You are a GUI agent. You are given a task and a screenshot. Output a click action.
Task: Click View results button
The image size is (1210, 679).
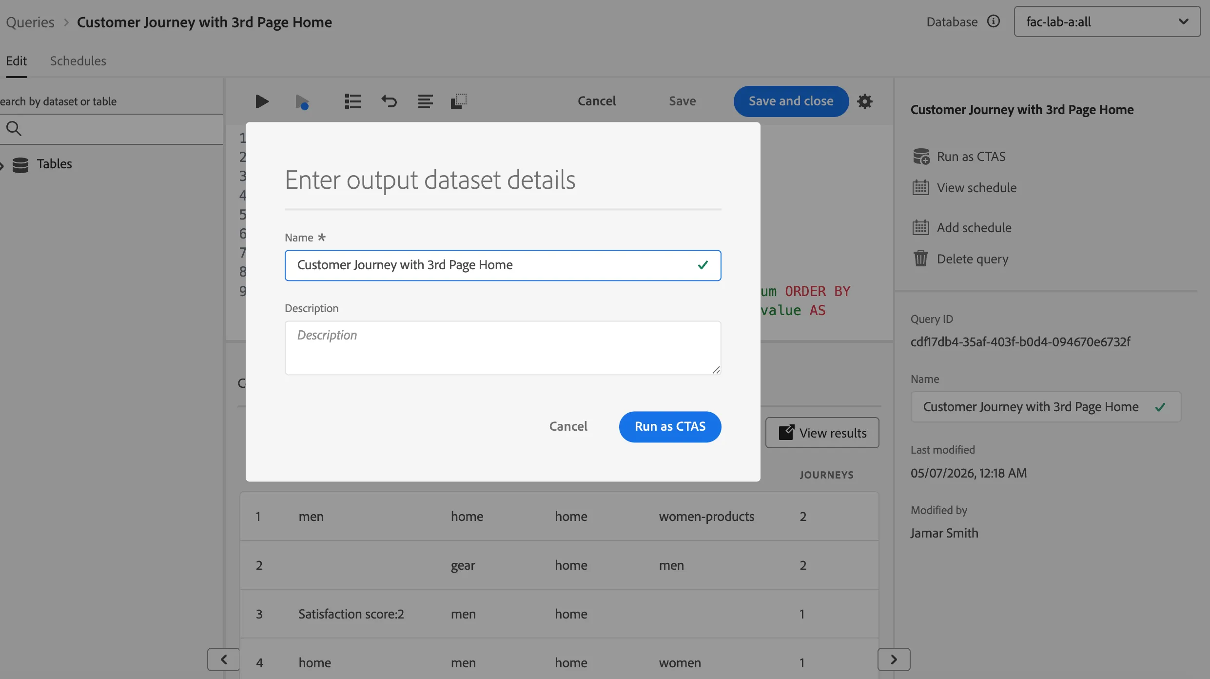822,433
